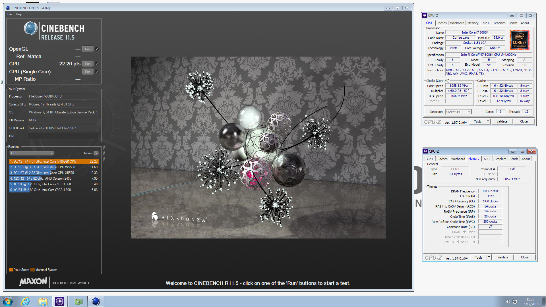Toggle the CPU test checkbox
546x307 pixels.
point(97,64)
